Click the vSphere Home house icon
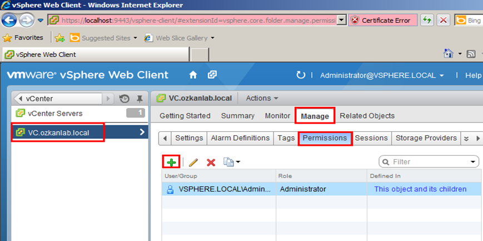The image size is (483, 241). [193, 75]
